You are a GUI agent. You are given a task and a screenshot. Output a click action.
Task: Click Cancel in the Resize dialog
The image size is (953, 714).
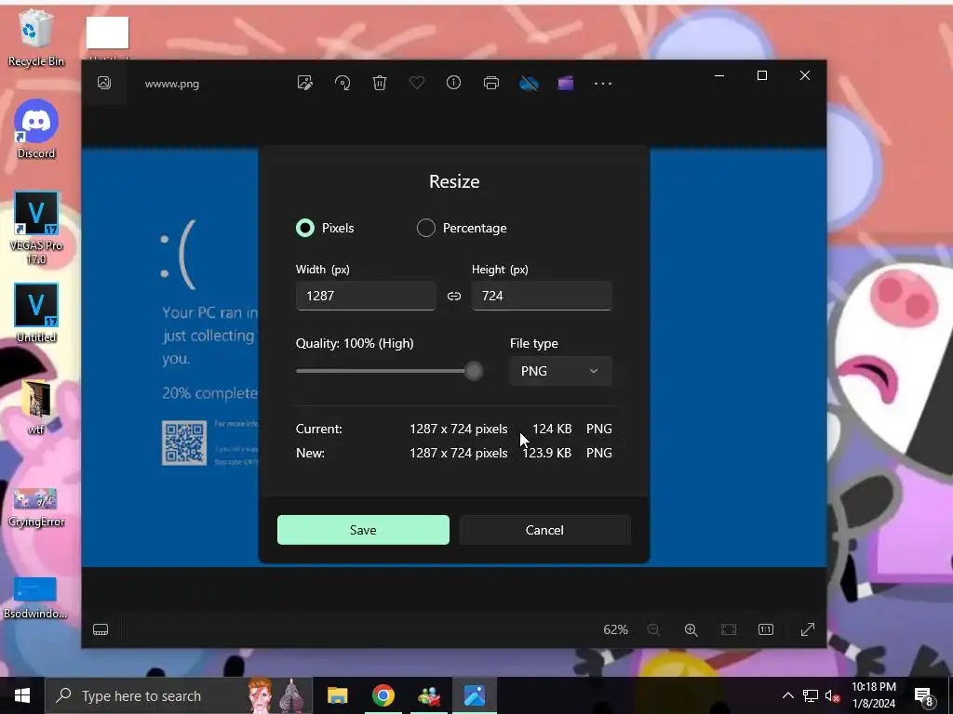point(544,530)
